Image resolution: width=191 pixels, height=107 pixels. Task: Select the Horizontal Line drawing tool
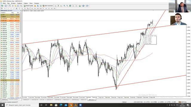pyautogui.click(x=11, y=9)
